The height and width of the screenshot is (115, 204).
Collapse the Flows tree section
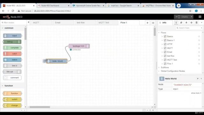click(159, 33)
